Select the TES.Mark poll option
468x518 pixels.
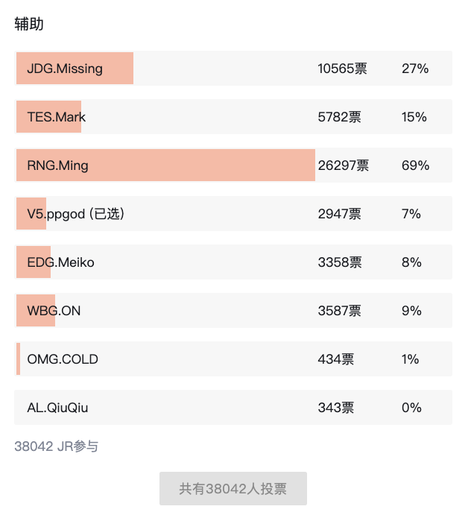(57, 117)
